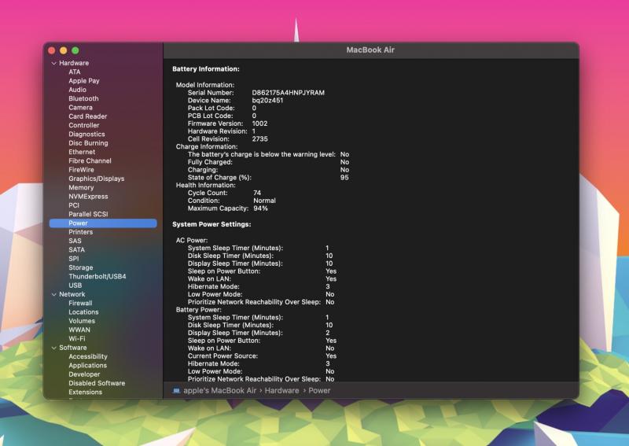Open Applications under Software

coord(87,365)
